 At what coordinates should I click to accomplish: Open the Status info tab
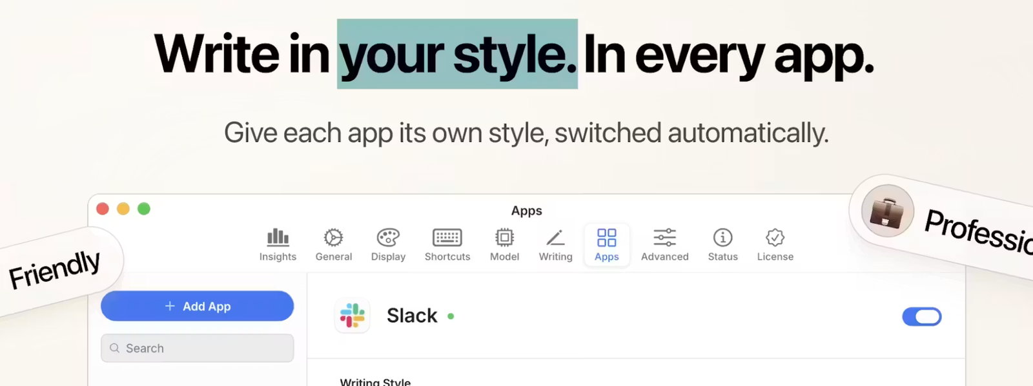[x=722, y=245]
